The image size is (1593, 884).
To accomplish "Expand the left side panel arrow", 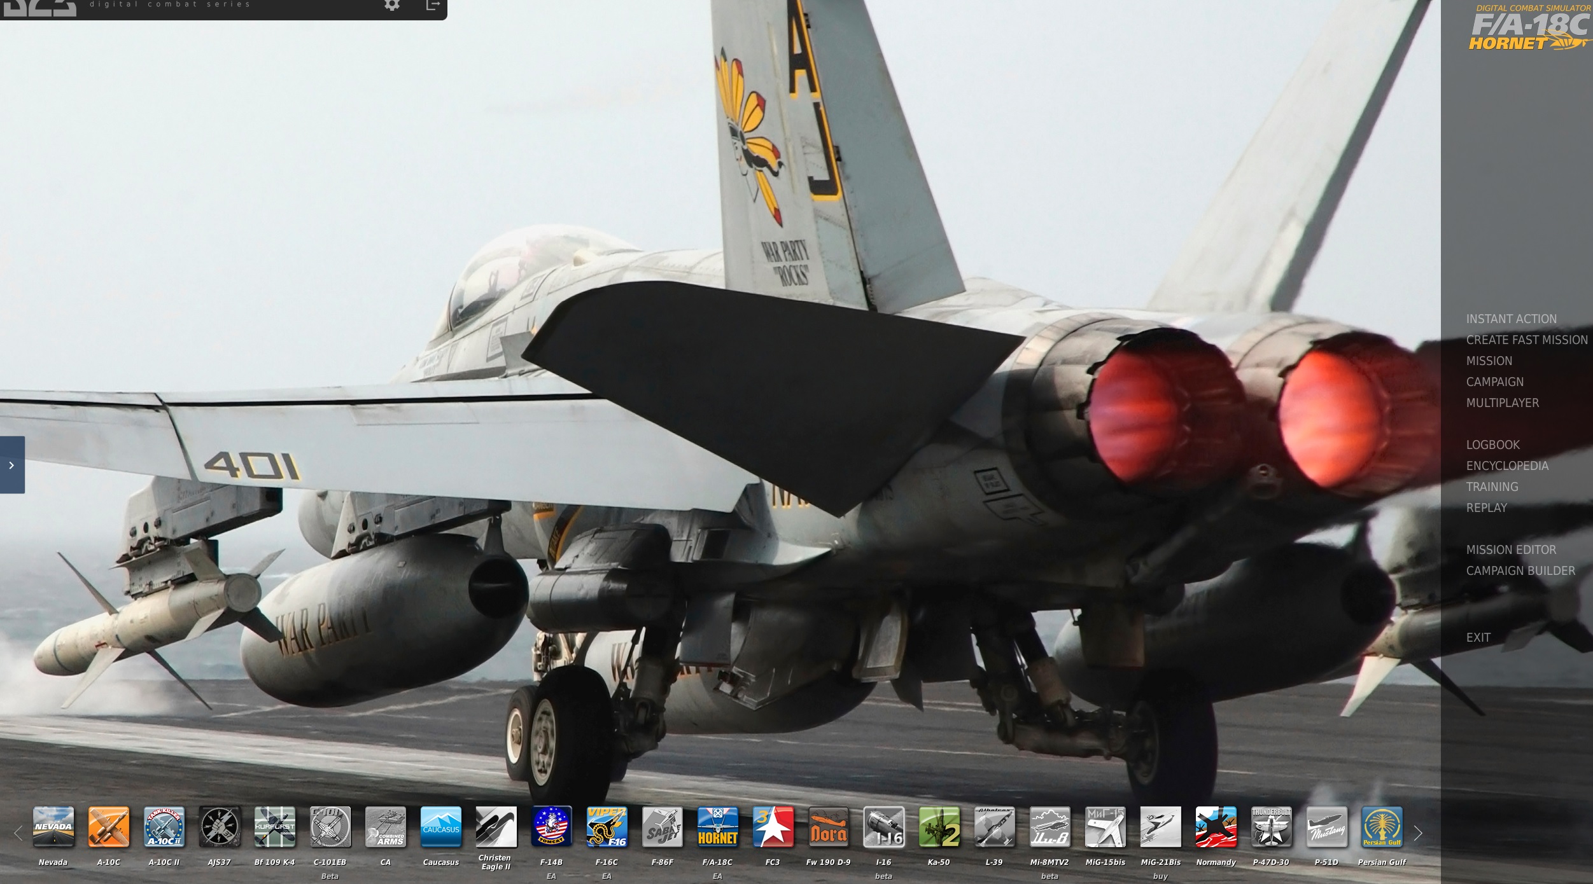I will pos(11,465).
